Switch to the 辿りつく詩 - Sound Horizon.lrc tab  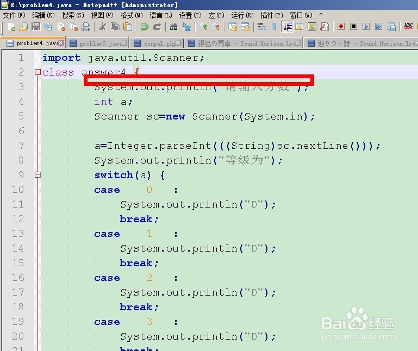[361, 43]
